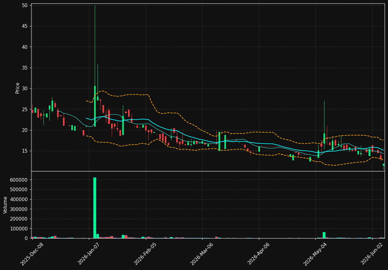Click the volume axis value 400000
388x270 pixels.
pos(19,199)
